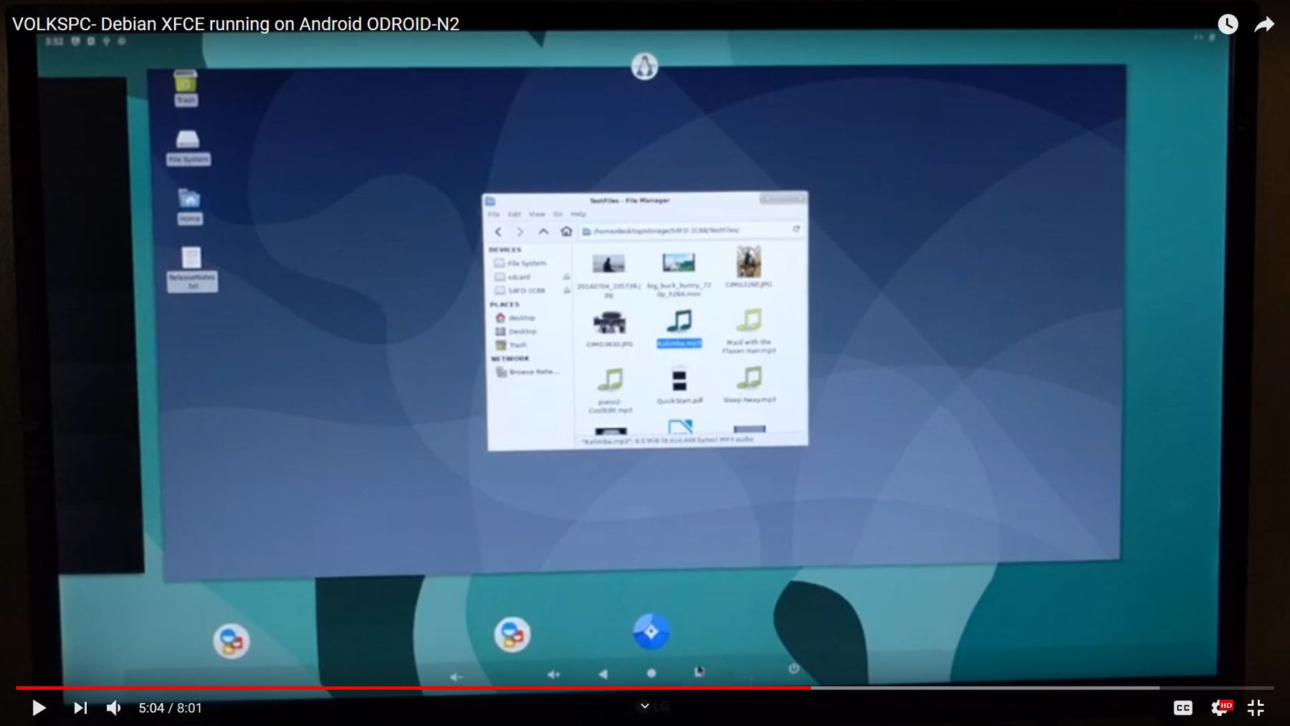Click the Linux penguin icon above the desktop
1290x726 pixels.
(x=644, y=67)
